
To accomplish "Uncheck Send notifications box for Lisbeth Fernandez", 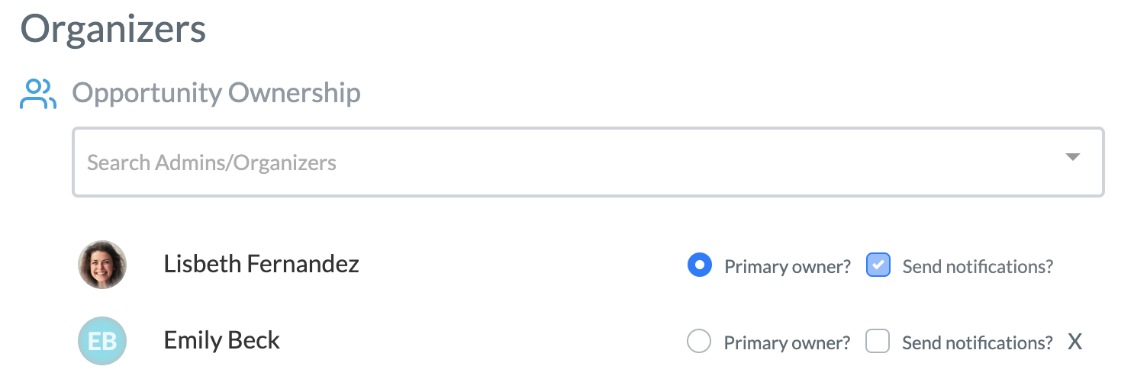I will 878,265.
